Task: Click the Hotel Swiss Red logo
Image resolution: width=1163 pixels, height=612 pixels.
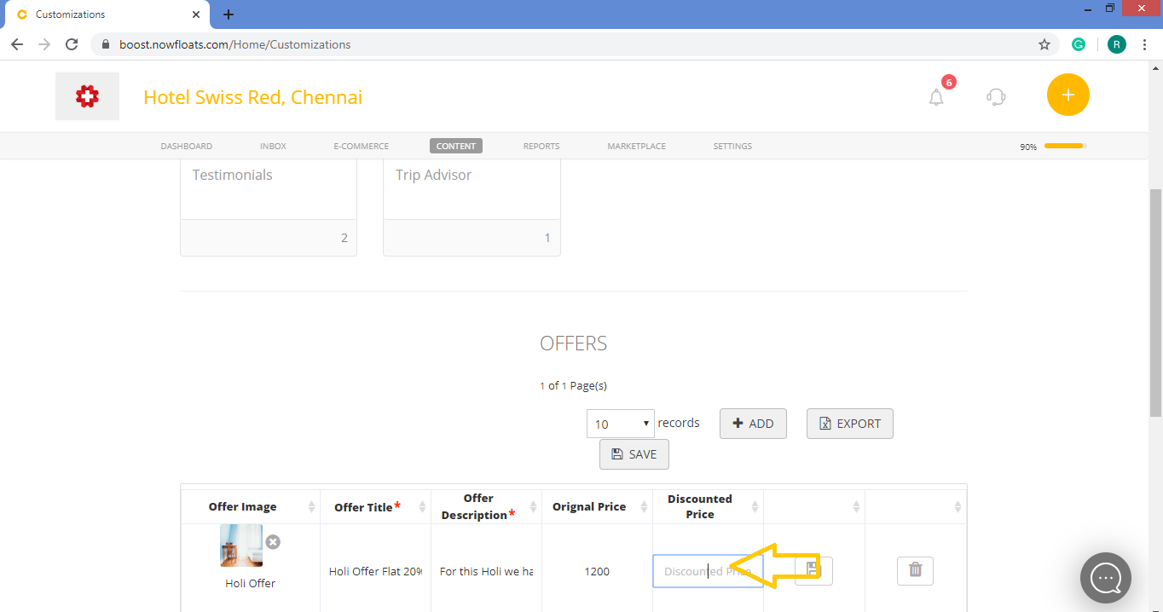Action: click(x=87, y=96)
